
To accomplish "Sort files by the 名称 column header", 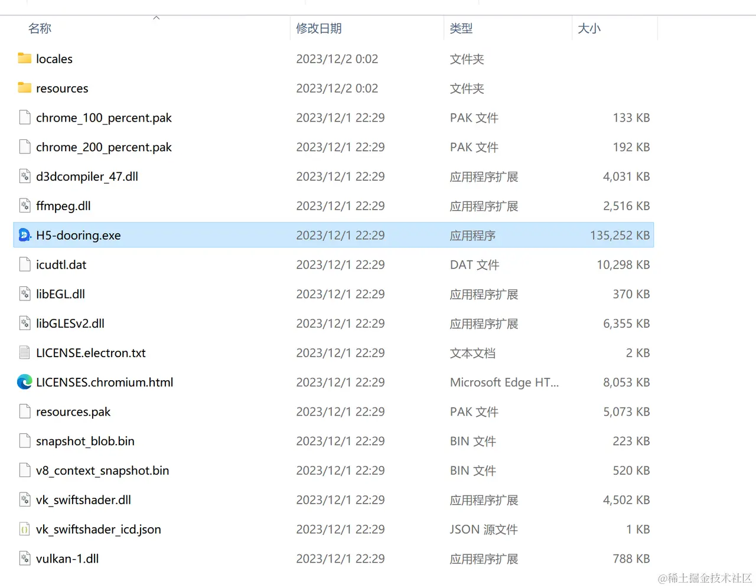I will tap(40, 28).
